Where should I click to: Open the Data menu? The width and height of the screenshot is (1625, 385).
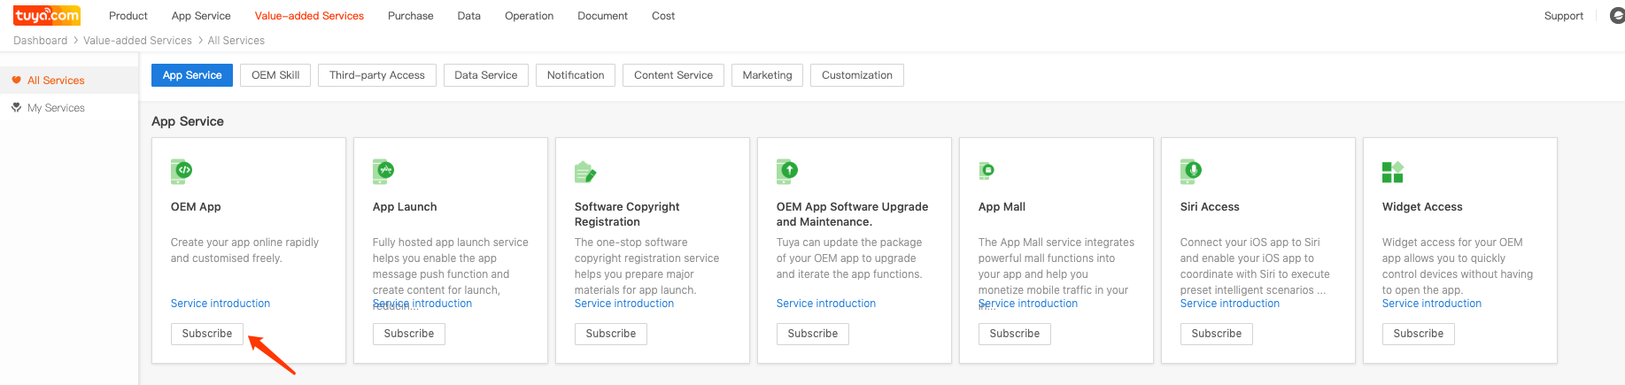469,16
